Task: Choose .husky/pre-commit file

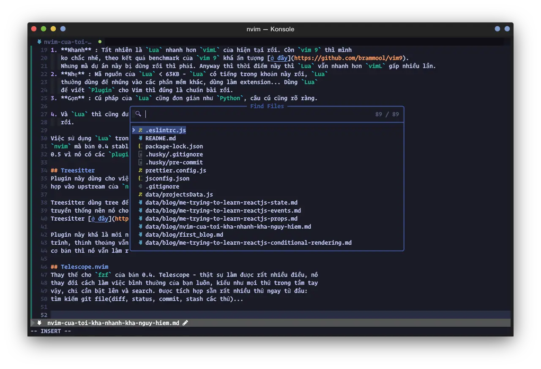Action: 174,162
